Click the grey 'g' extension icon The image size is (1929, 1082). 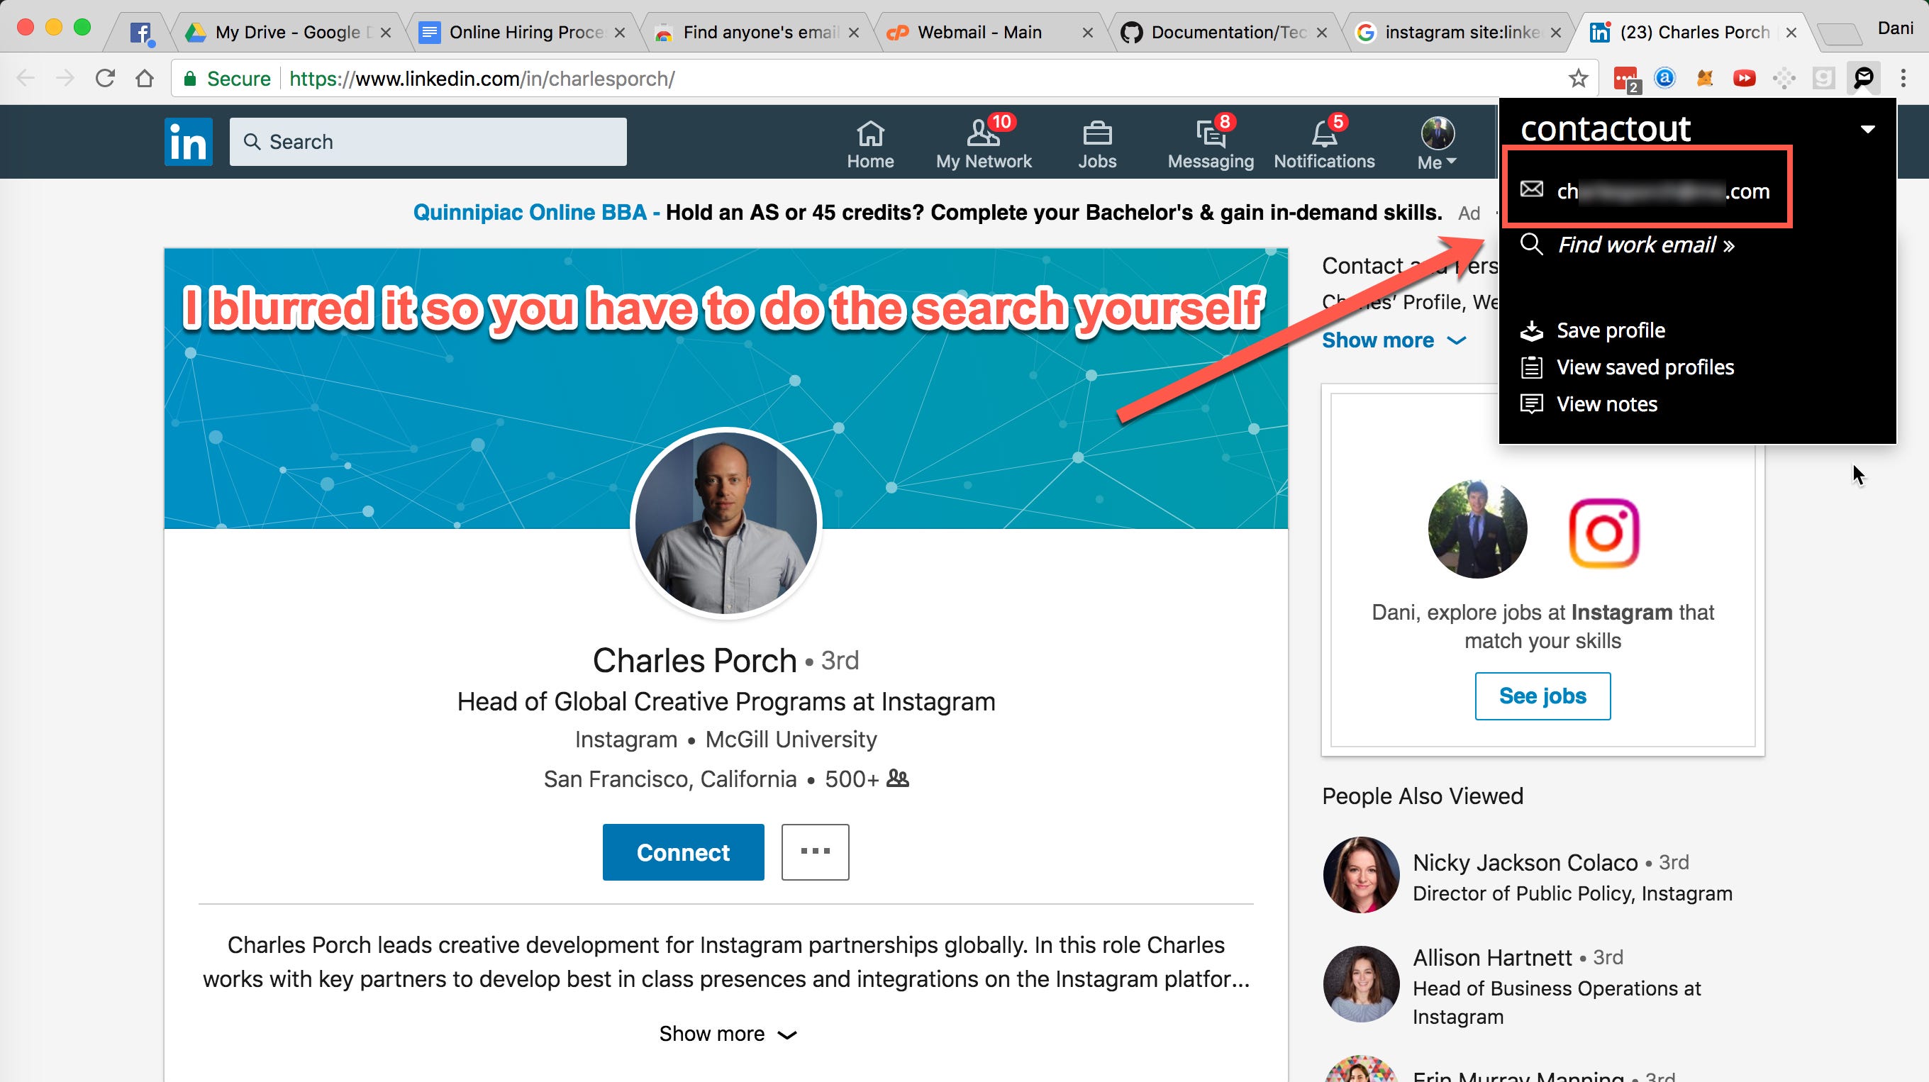1823,78
